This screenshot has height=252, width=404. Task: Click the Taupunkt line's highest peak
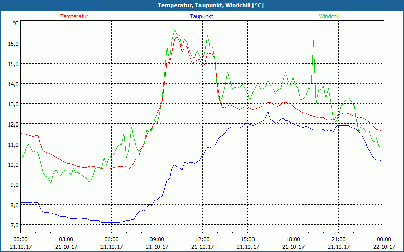tap(268, 112)
